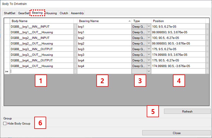
Task: Select the DGBB__brg3__INN__OUTPUT body name cell
Action: pos(42,49)
